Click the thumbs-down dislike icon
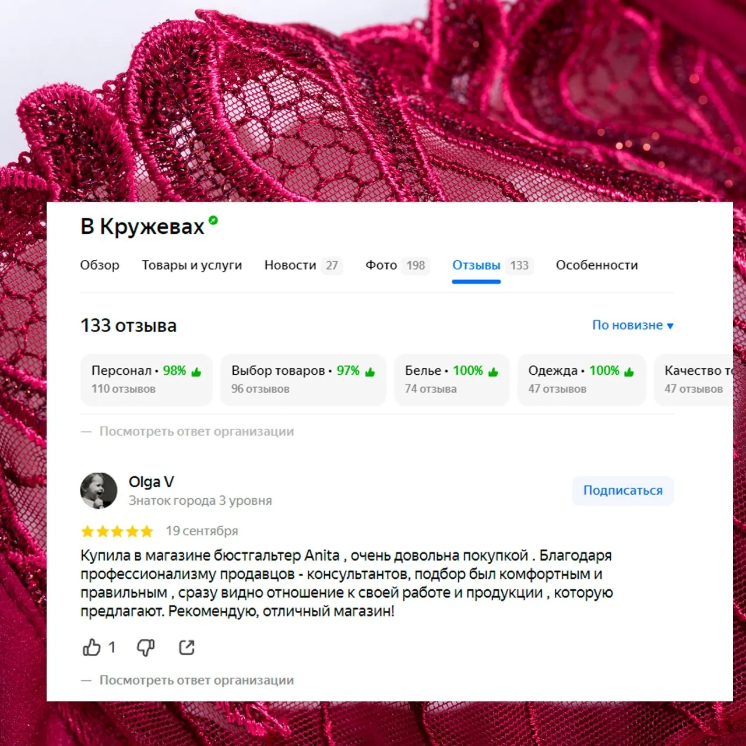Screen dimensions: 746x746 coord(146,648)
